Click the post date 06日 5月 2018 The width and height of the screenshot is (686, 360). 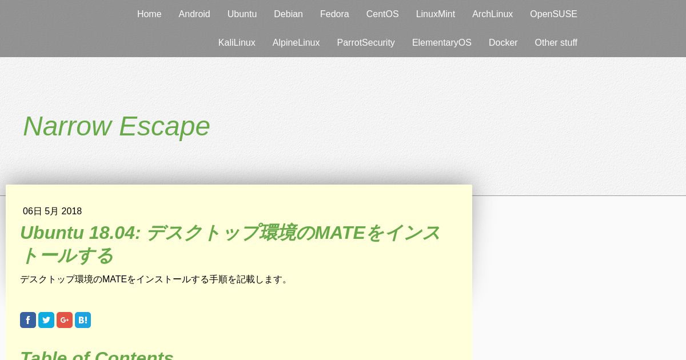click(x=52, y=211)
